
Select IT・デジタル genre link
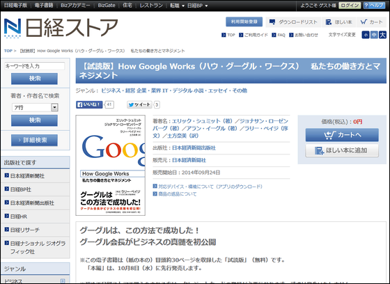[x=178, y=90]
